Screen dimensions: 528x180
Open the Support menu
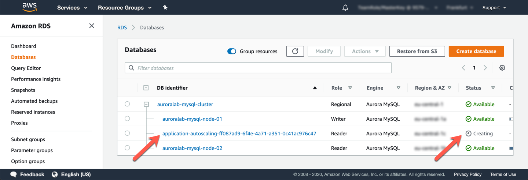pos(494,8)
